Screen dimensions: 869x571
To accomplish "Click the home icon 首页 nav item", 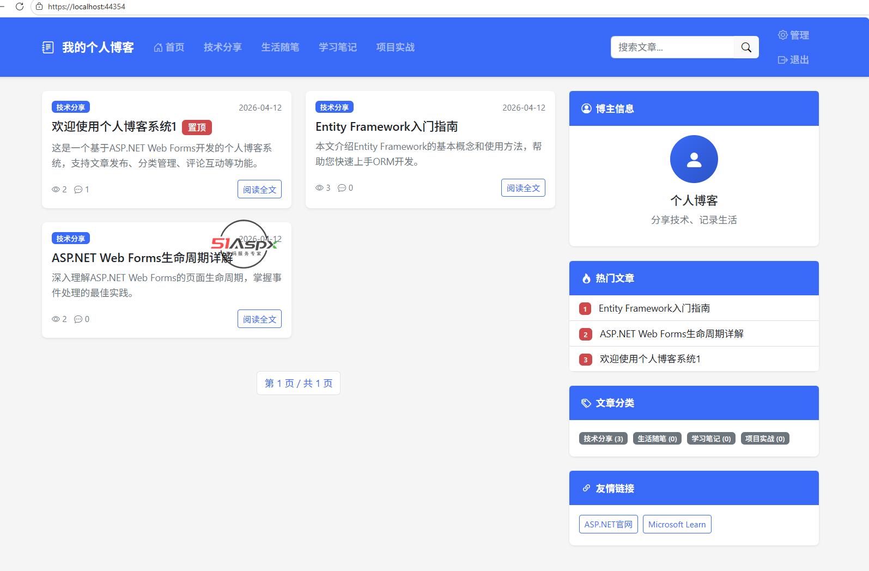I will point(169,47).
